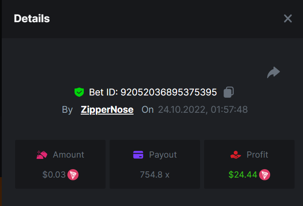Close the Details dialog
Viewport: 303px width, 206px height.
point(288,18)
